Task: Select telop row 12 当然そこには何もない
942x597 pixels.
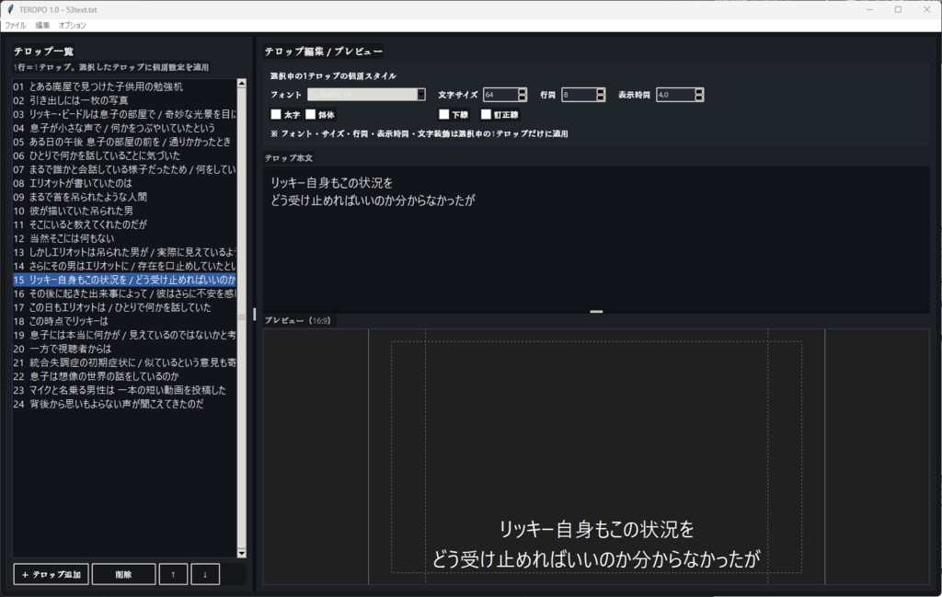Action: click(x=124, y=238)
